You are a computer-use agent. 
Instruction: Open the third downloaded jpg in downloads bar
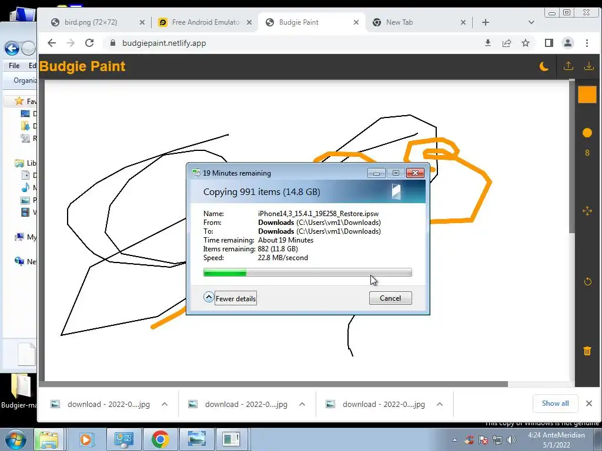tap(376, 404)
